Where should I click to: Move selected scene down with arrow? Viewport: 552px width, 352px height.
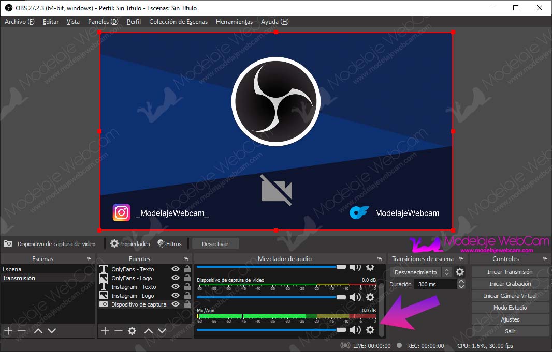coord(52,331)
